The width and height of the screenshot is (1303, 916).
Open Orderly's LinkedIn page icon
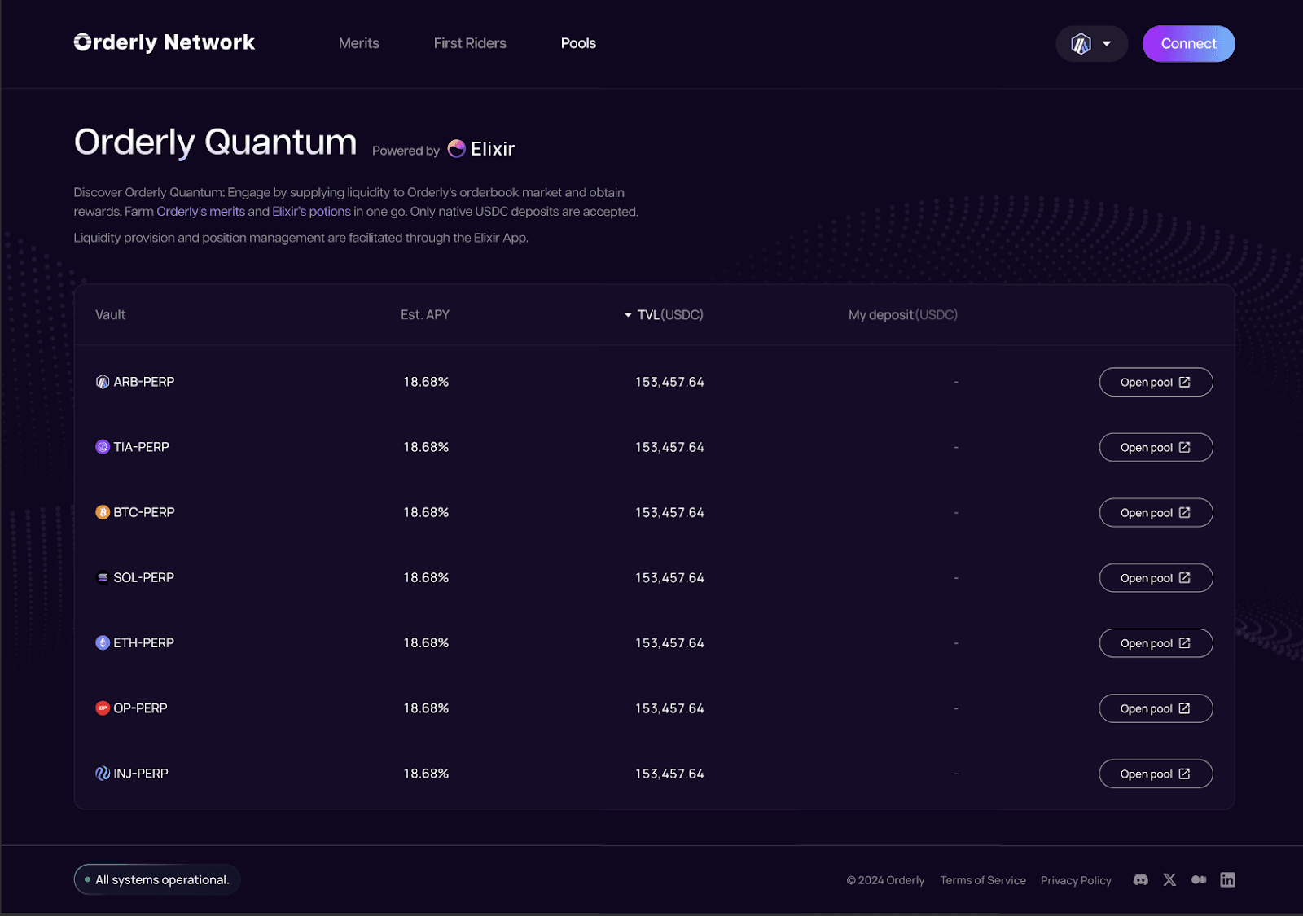[x=1228, y=879]
